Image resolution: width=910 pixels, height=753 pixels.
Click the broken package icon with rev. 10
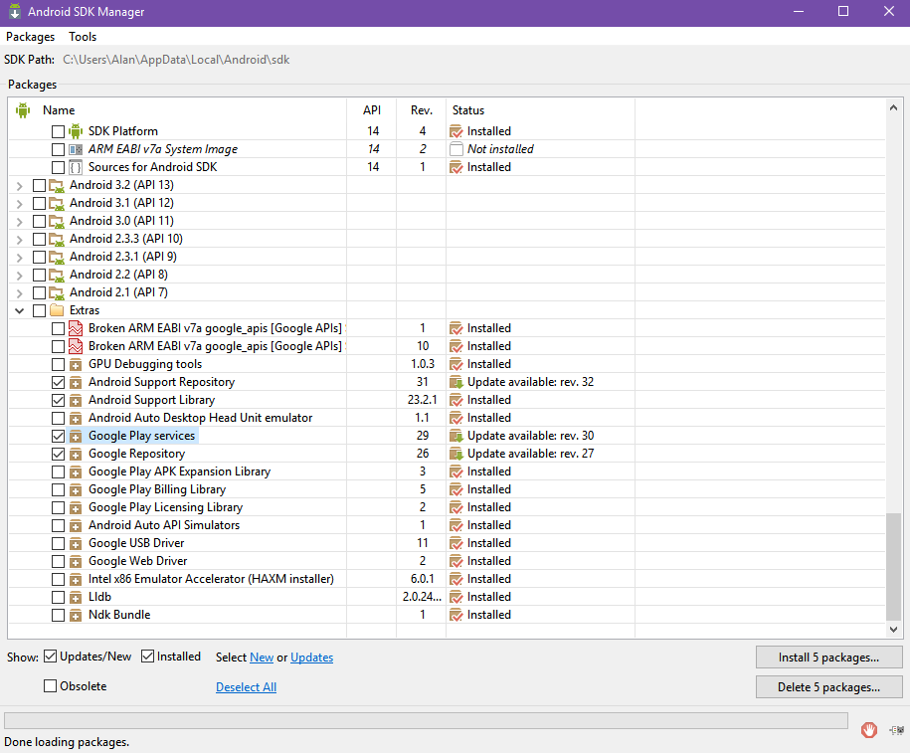point(76,346)
